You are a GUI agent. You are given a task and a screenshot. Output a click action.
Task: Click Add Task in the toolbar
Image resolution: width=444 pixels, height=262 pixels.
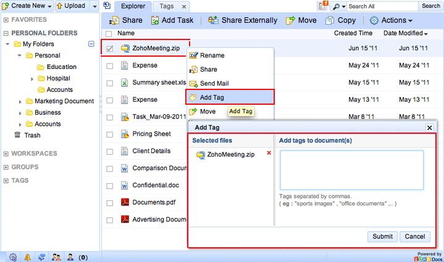[172, 20]
